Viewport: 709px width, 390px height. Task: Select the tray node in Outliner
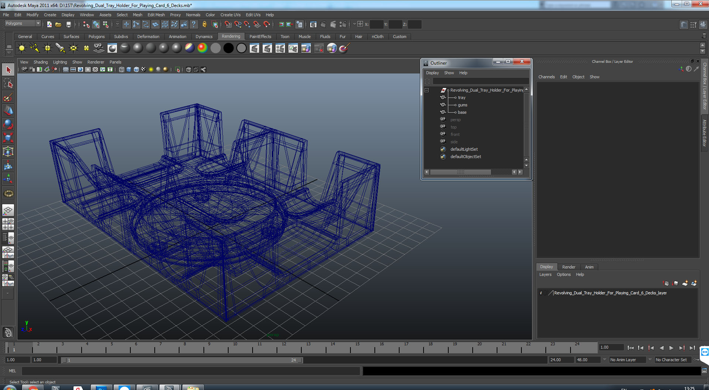(x=462, y=97)
